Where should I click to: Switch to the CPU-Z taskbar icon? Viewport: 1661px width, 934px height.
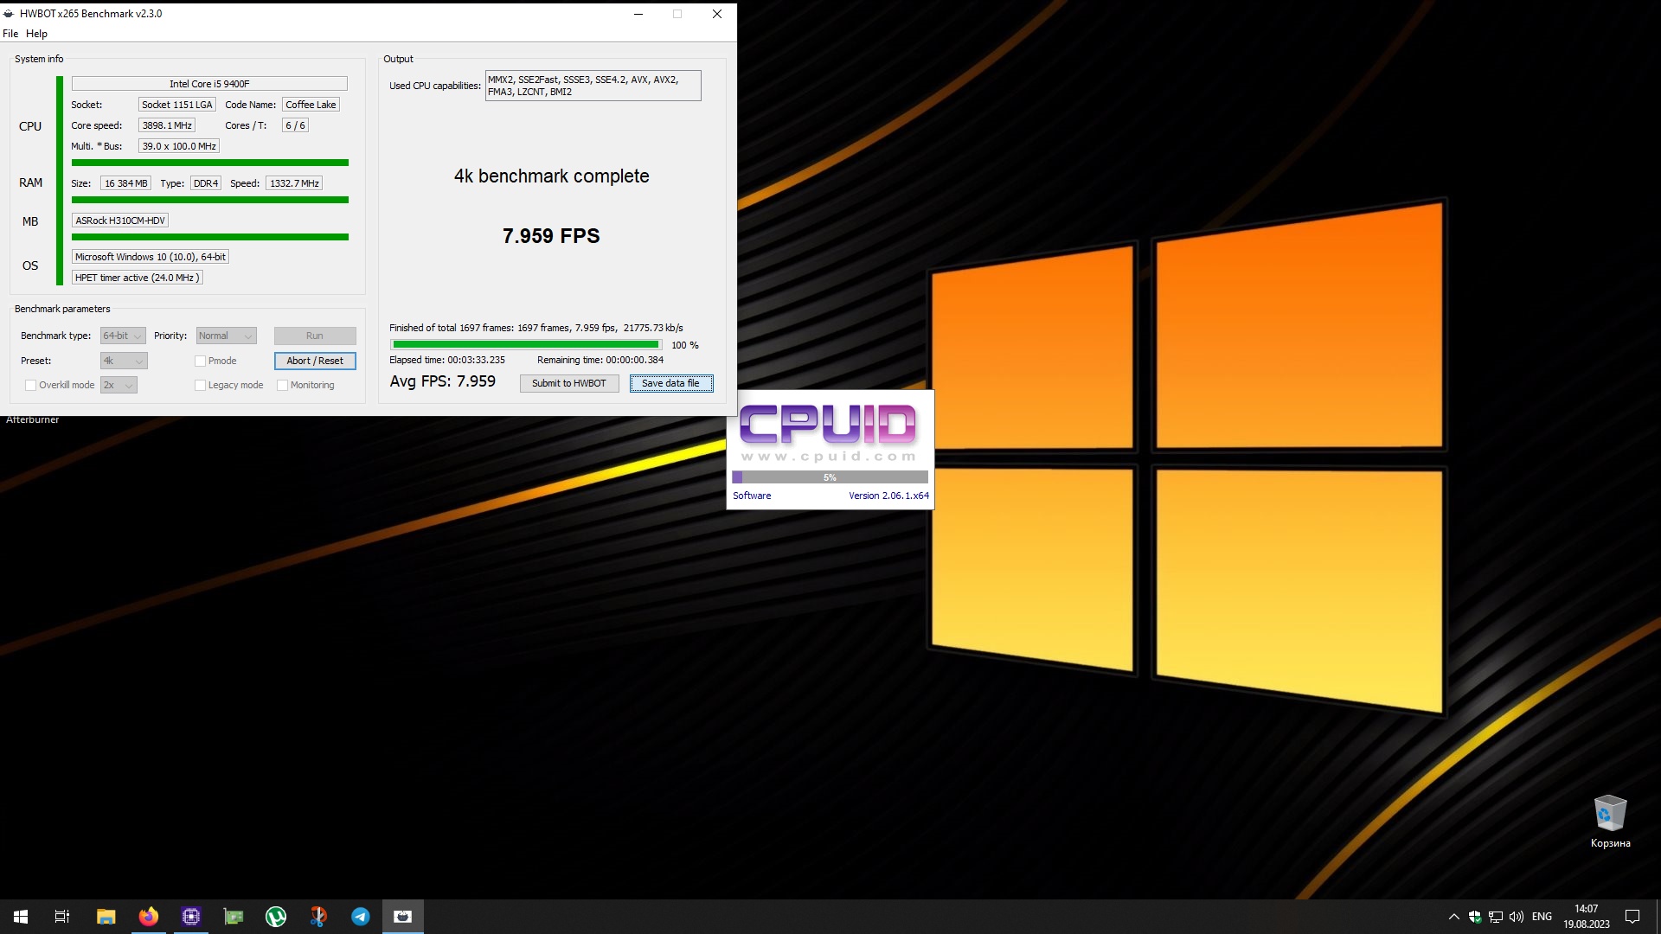pyautogui.click(x=191, y=917)
